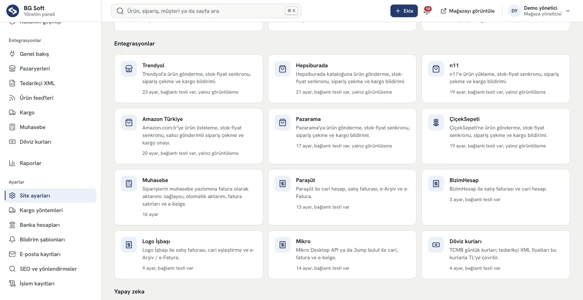Click the Trendyol storefront icon
This screenshot has height=300, width=583.
tap(129, 69)
